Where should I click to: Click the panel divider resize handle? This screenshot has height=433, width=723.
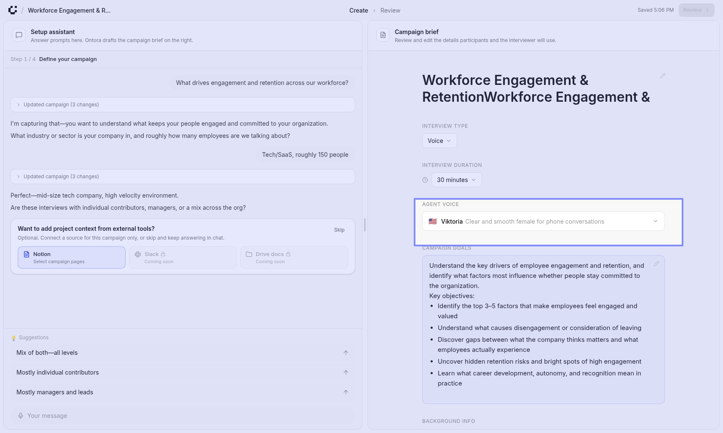364,225
